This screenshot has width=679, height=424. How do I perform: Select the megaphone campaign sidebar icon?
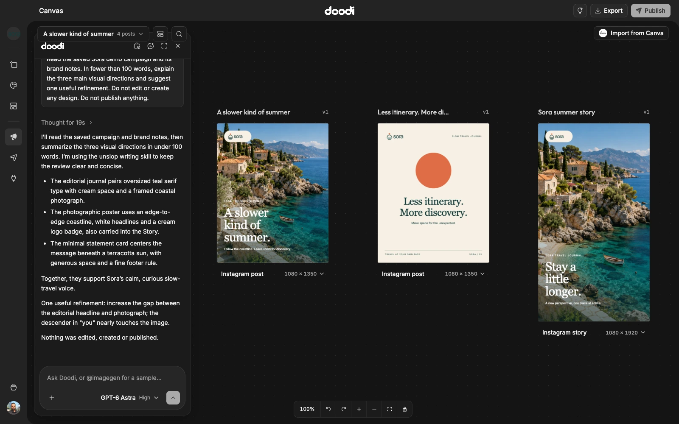click(x=14, y=137)
